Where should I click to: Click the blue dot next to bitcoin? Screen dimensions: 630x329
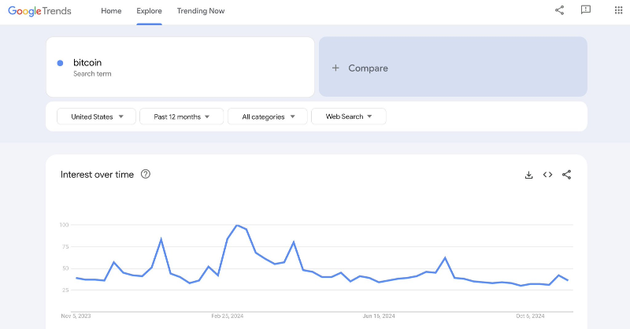(x=61, y=63)
